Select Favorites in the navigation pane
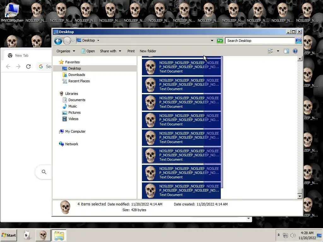The height and width of the screenshot is (242, 323). [72, 62]
